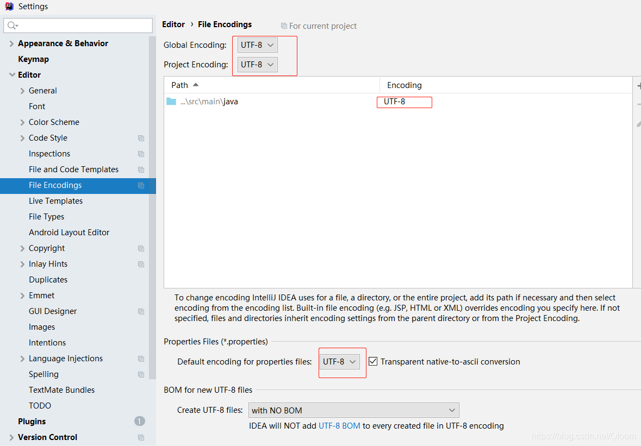Click the project-level icon beside Spelling
The image size is (641, 446).
point(141,374)
